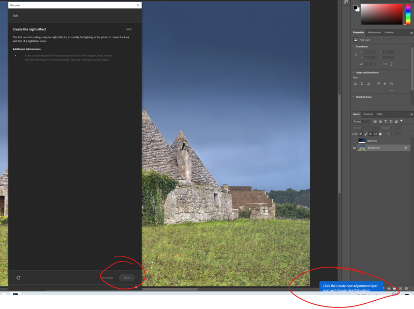Close the Discover panel
414x309 pixels.
pos(138,5)
